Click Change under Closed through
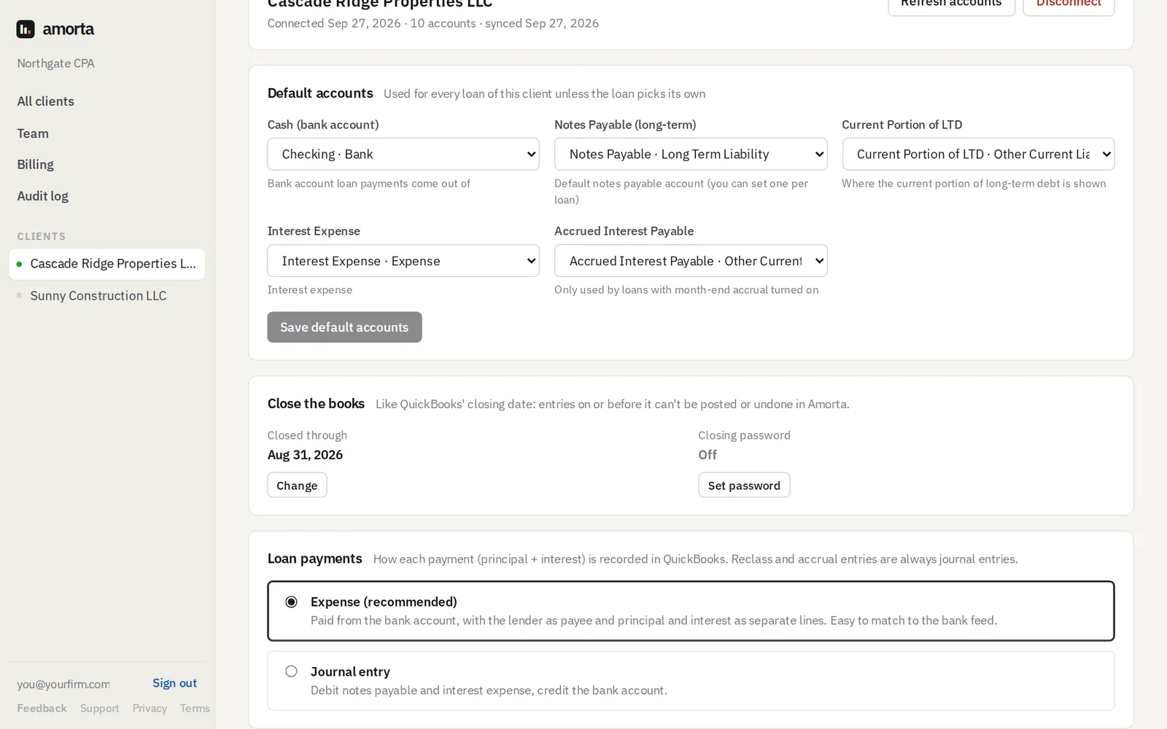 click(297, 486)
